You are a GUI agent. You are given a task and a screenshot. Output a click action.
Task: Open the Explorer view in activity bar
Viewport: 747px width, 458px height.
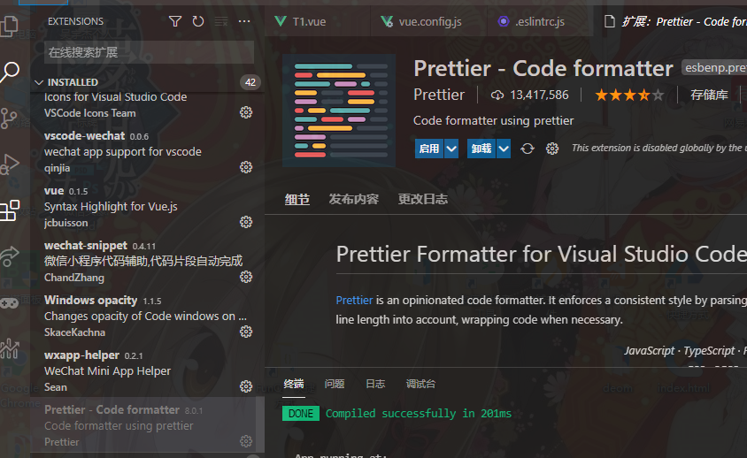[9, 27]
